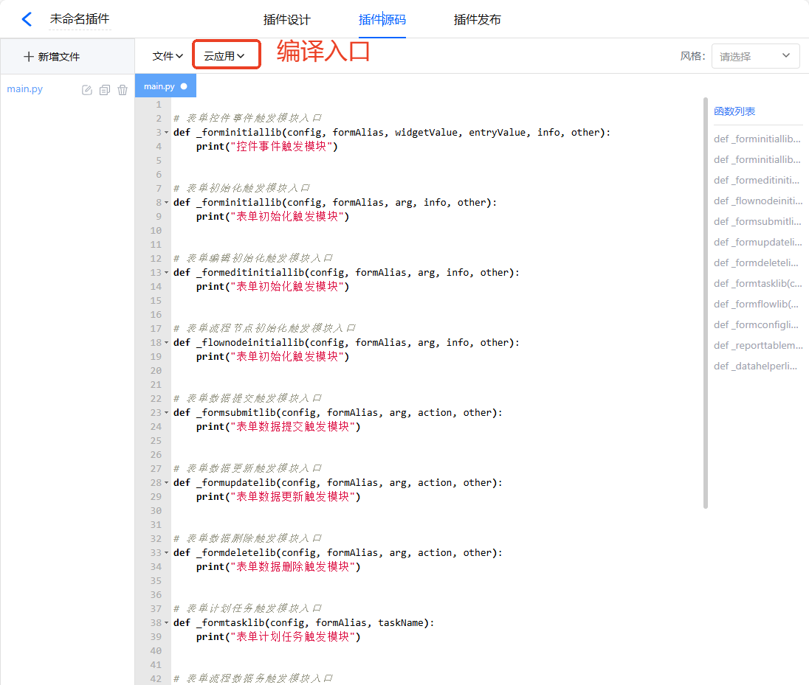Open the 云应用 compile dropdown
The width and height of the screenshot is (809, 685).
tap(224, 56)
